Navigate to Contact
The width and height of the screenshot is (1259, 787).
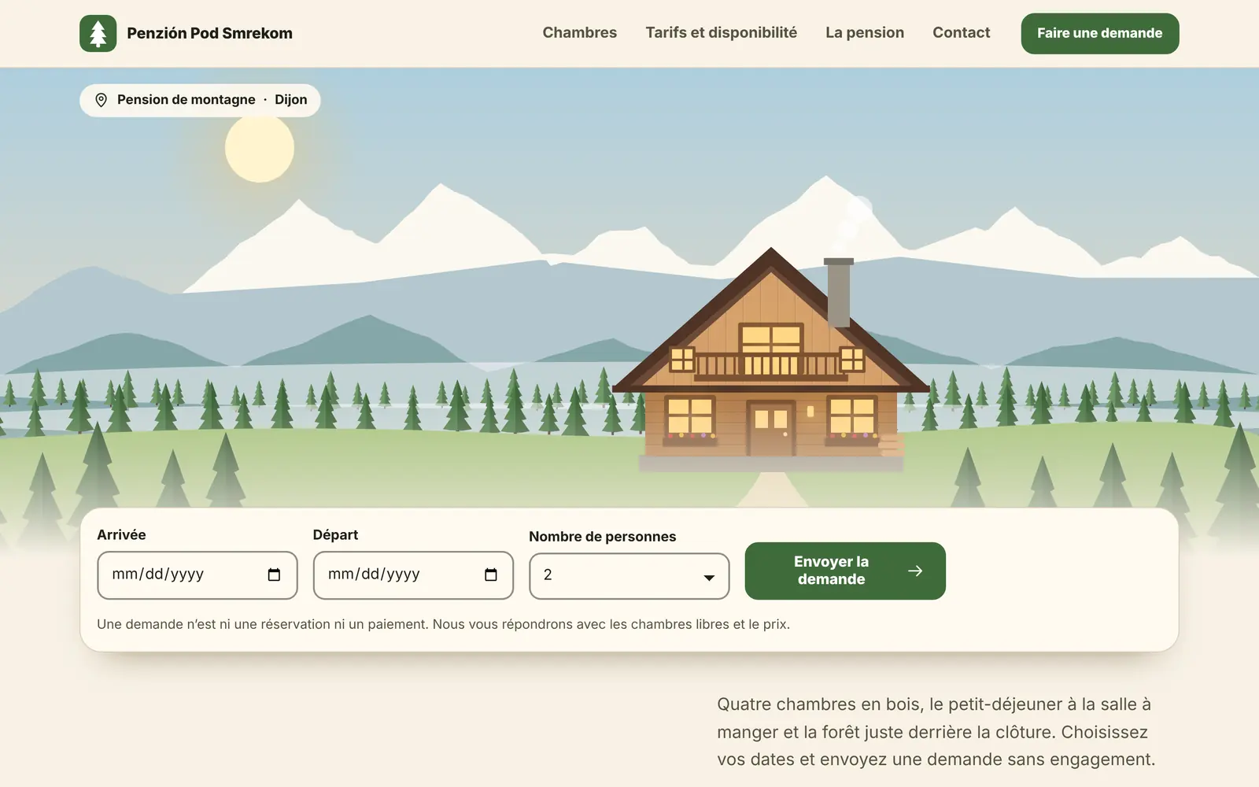click(x=961, y=33)
